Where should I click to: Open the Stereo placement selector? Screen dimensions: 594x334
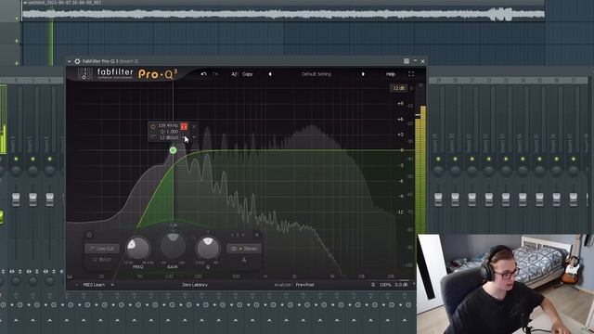click(x=244, y=249)
